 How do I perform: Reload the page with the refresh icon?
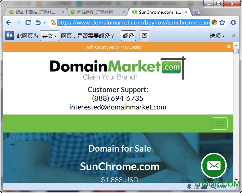click(x=28, y=23)
